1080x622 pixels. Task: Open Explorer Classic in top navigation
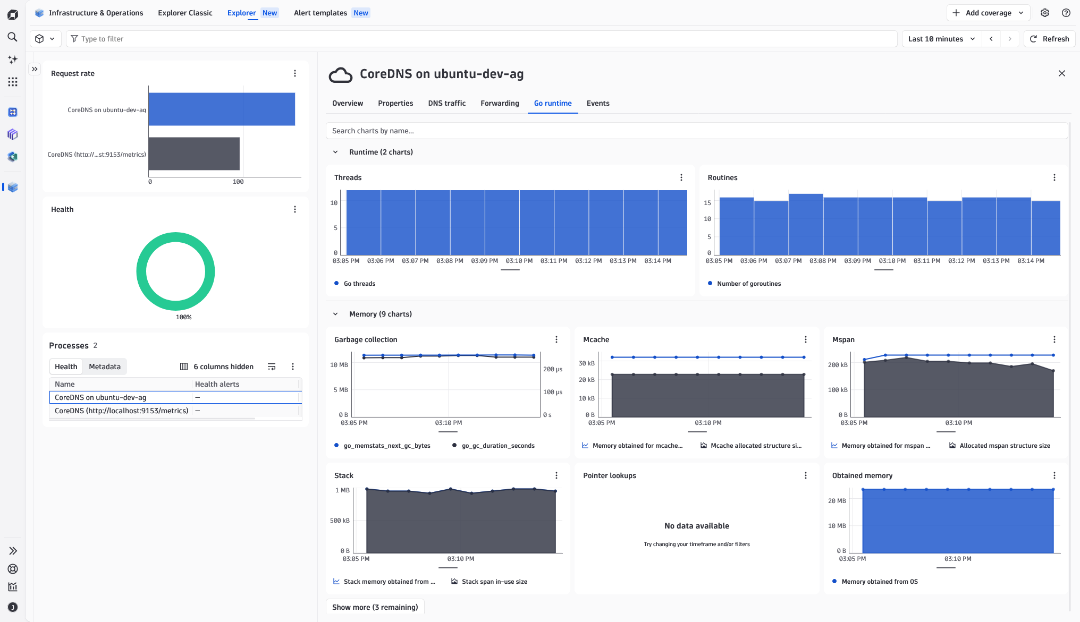click(185, 13)
